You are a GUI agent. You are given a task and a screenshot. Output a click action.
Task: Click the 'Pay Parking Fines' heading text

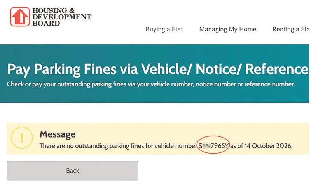(x=62, y=69)
